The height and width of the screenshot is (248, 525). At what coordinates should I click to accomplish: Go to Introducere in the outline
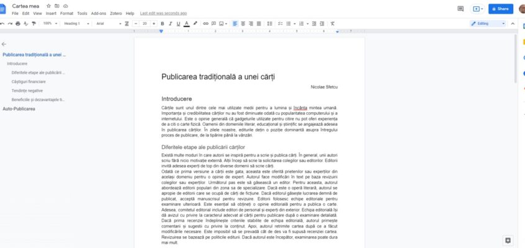point(17,64)
